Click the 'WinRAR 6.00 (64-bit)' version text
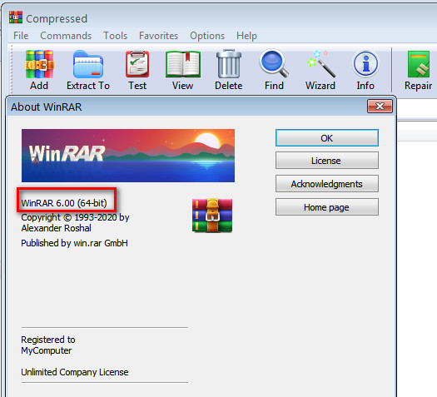This screenshot has width=437, height=397. [x=64, y=203]
